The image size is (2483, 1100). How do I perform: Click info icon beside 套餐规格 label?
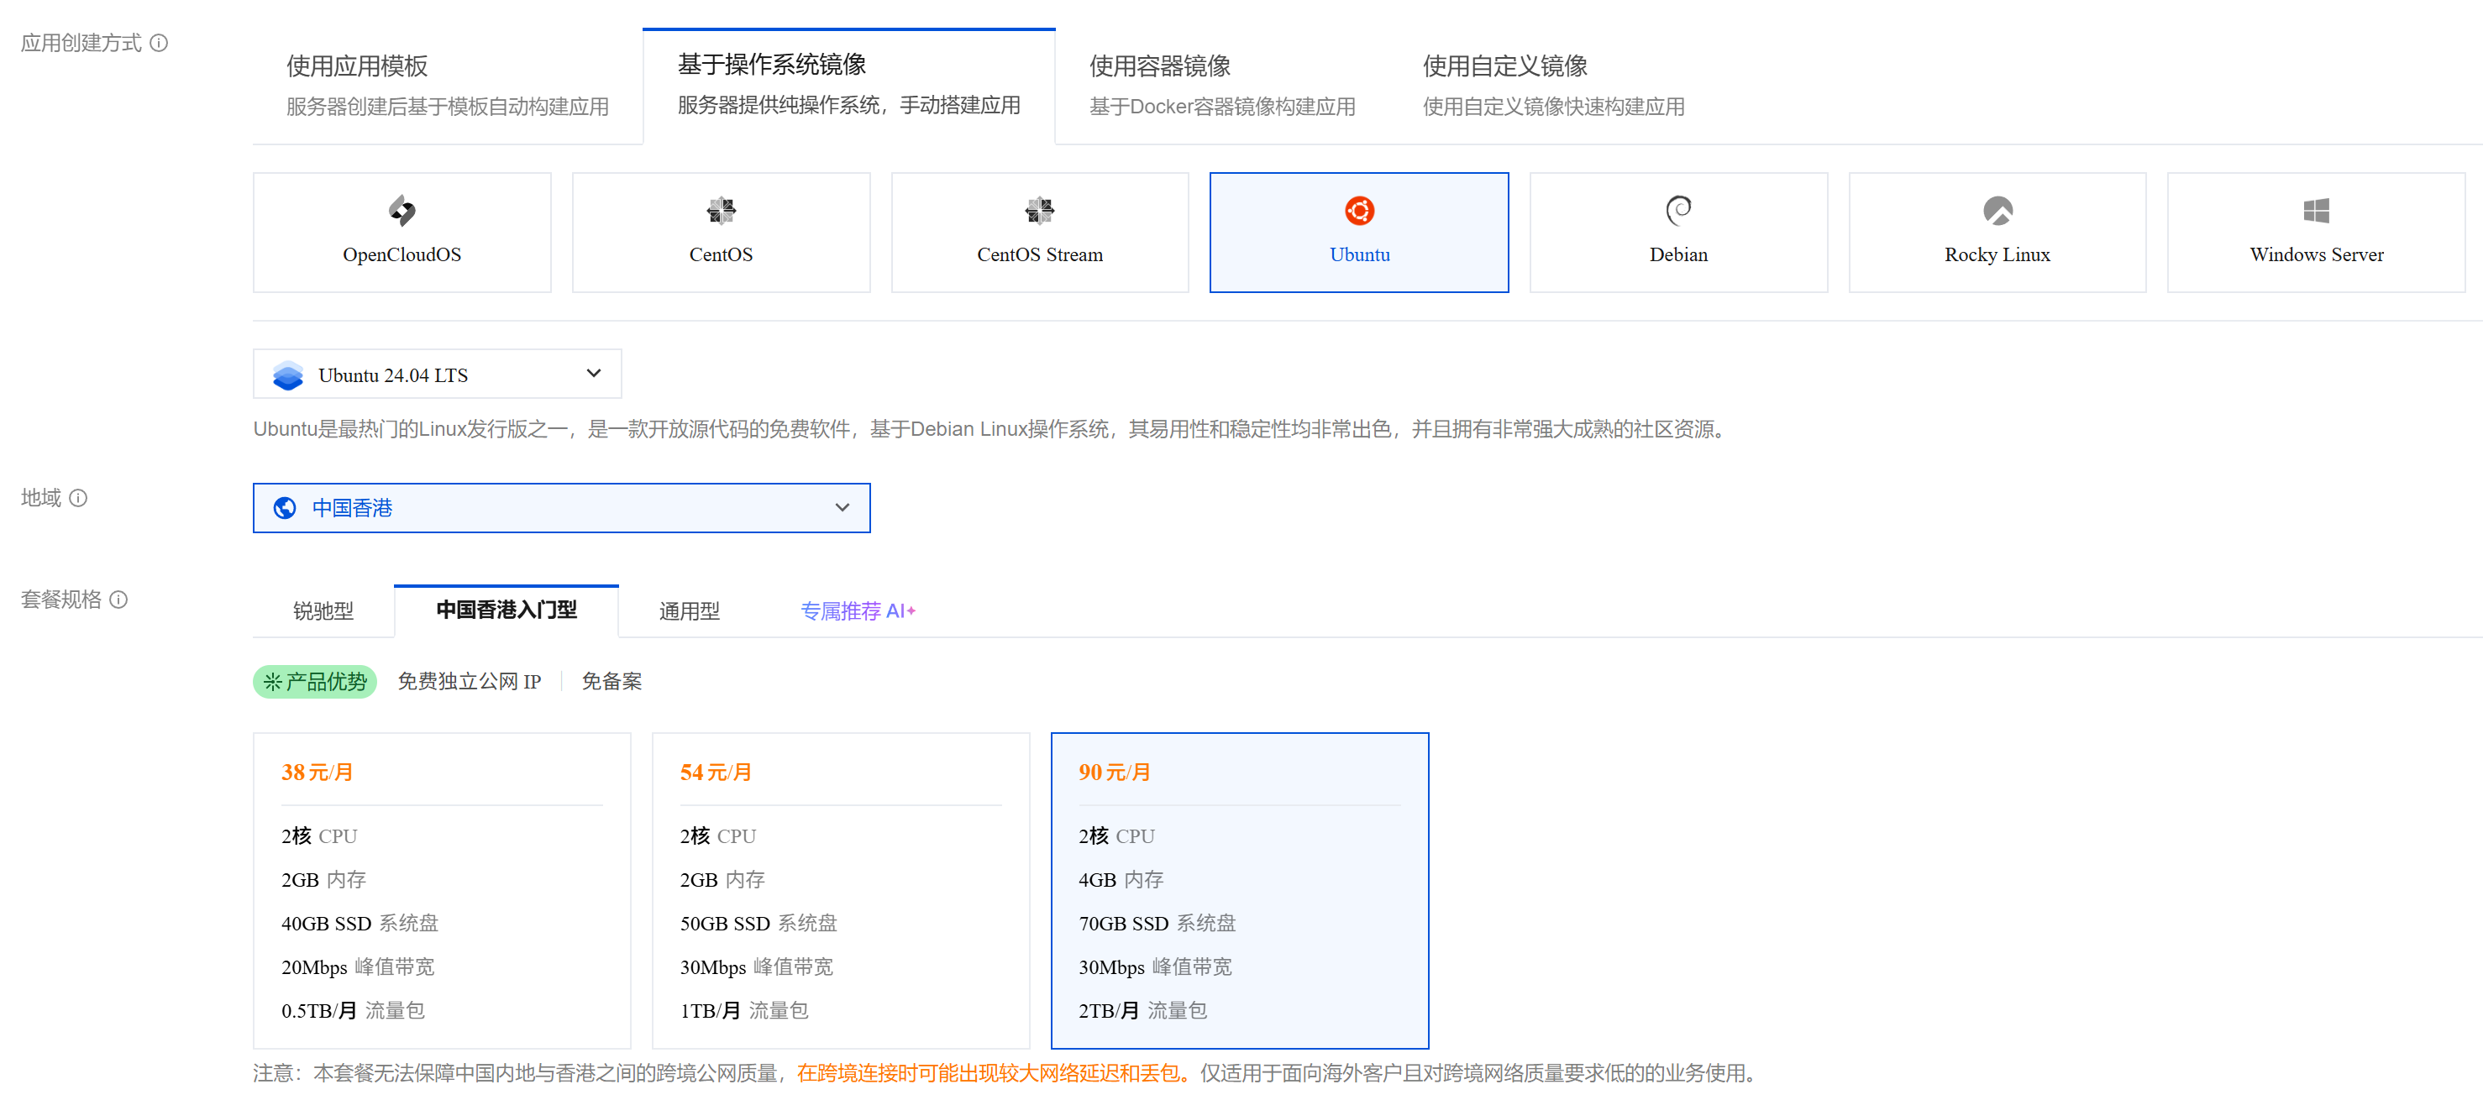[118, 600]
